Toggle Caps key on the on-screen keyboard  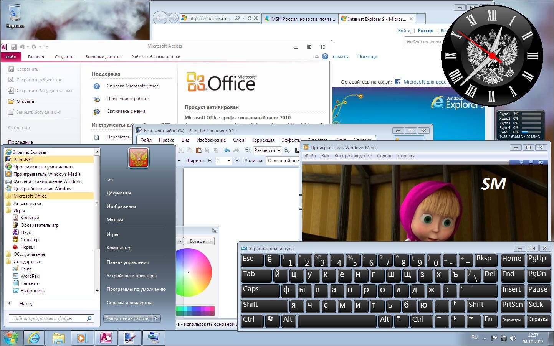point(260,290)
